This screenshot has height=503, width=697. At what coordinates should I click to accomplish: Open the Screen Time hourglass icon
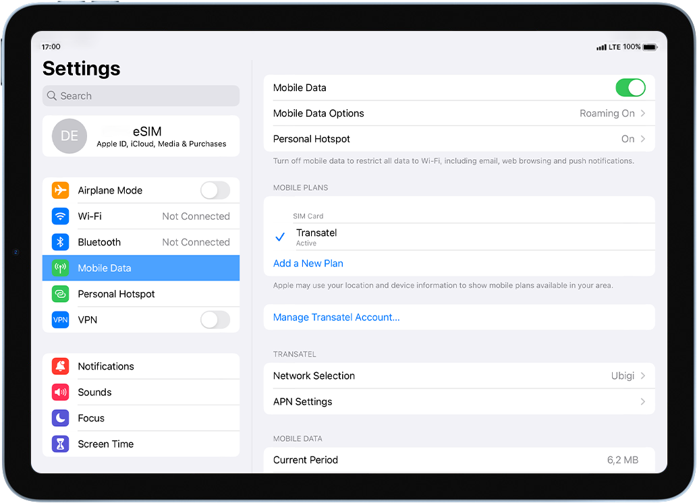[x=60, y=444]
